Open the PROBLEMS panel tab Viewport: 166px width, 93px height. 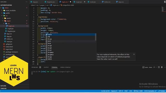[x=35, y=67]
